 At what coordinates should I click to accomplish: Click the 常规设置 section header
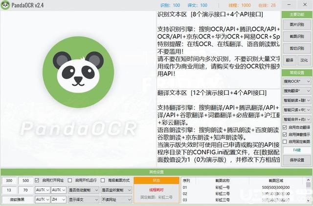click(x=297, y=73)
